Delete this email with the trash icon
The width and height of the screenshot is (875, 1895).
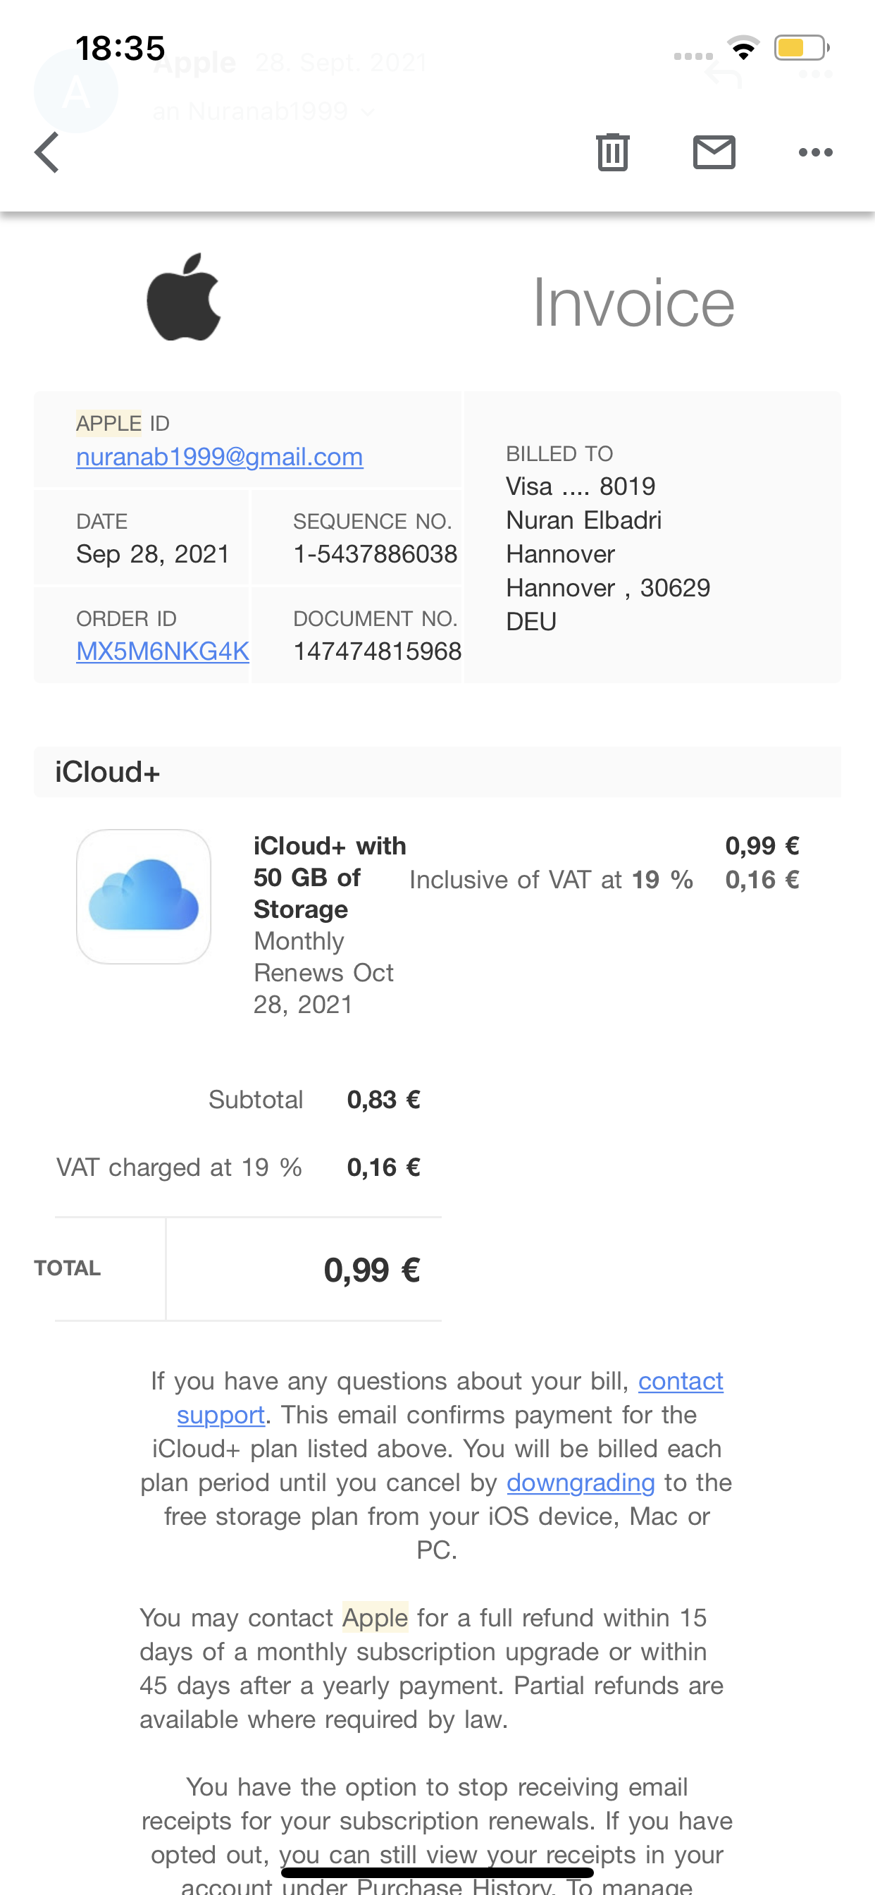pyautogui.click(x=612, y=152)
